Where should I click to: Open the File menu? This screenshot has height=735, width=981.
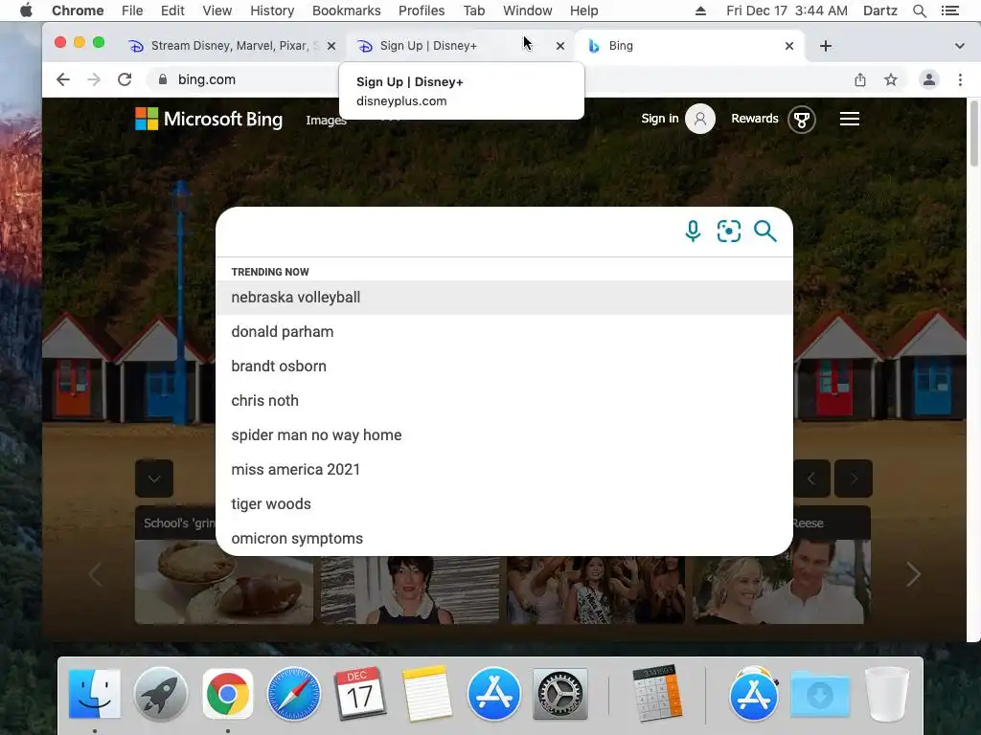coord(132,11)
